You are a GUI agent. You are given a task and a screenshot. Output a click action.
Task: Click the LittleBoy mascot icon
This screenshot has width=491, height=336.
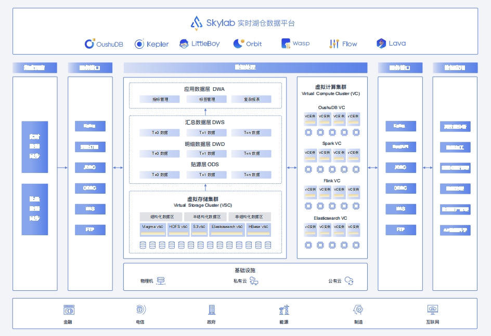click(x=184, y=44)
